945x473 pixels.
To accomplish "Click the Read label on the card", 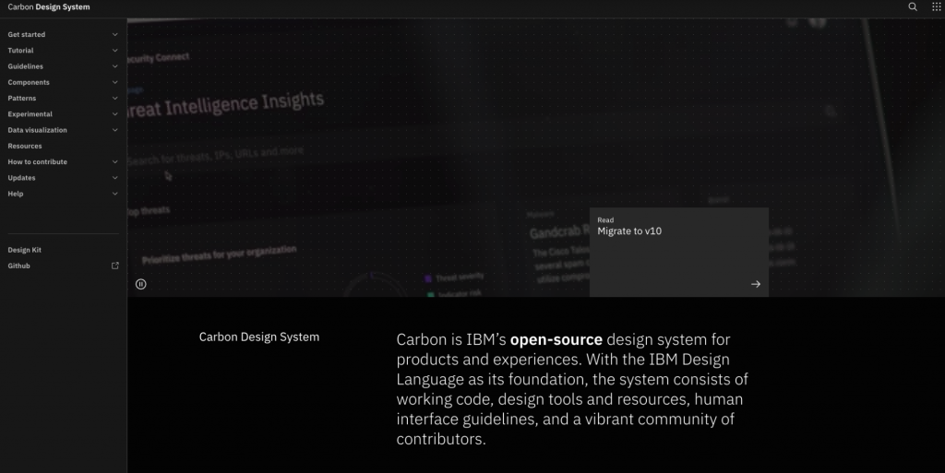I will point(605,220).
